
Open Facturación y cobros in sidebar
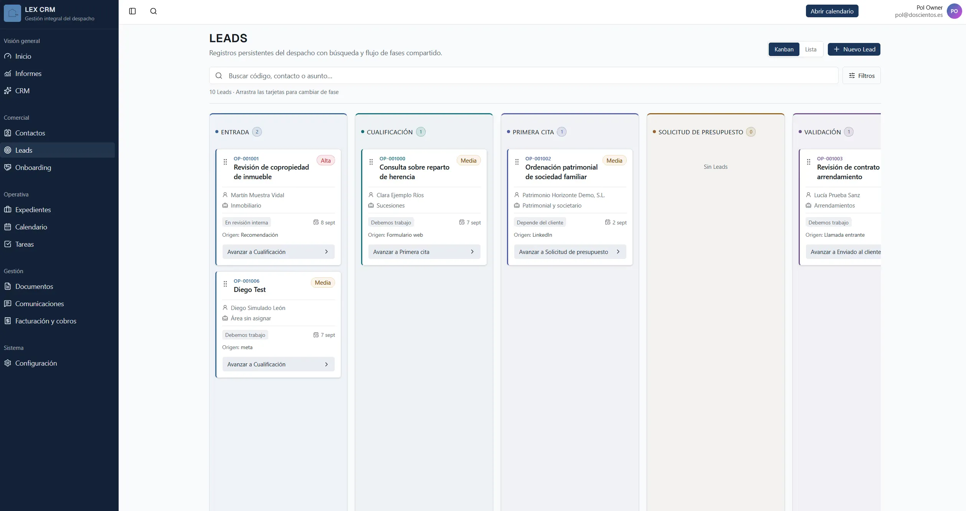(58, 321)
